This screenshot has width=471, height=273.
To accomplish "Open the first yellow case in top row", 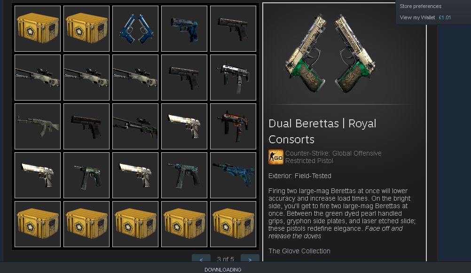I will [x=38, y=29].
